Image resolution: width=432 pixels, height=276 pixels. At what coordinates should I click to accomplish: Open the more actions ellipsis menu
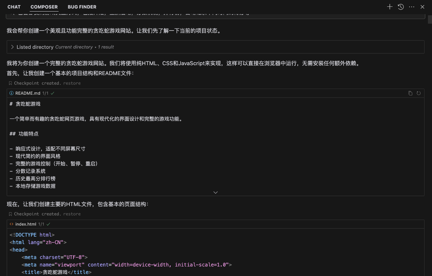click(x=412, y=7)
